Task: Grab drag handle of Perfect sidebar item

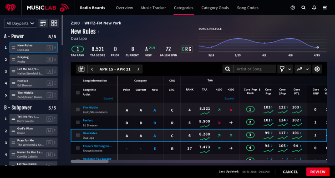Action: pyautogui.click(x=14, y=83)
